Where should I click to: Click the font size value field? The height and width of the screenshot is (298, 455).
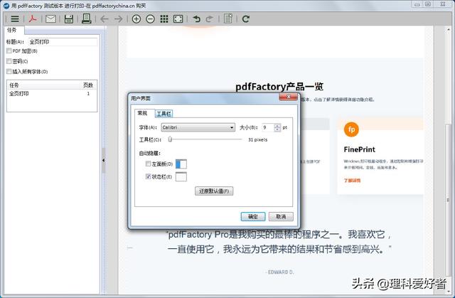point(267,127)
